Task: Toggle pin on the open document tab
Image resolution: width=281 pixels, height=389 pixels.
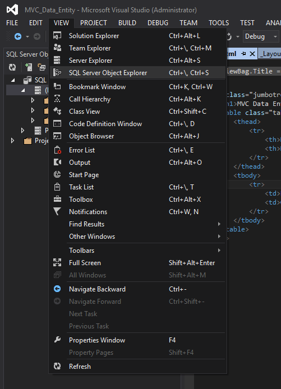Action: click(x=244, y=54)
